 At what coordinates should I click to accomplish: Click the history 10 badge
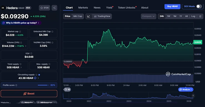click(x=67, y=89)
